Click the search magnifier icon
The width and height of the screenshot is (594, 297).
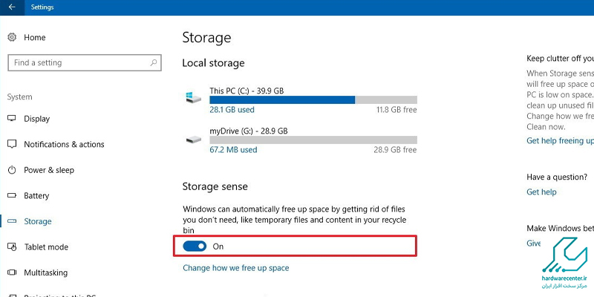154,63
